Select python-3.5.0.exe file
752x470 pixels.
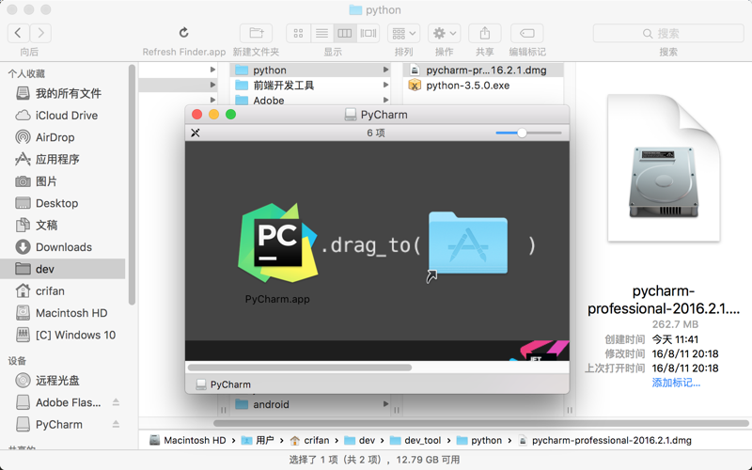pos(483,86)
